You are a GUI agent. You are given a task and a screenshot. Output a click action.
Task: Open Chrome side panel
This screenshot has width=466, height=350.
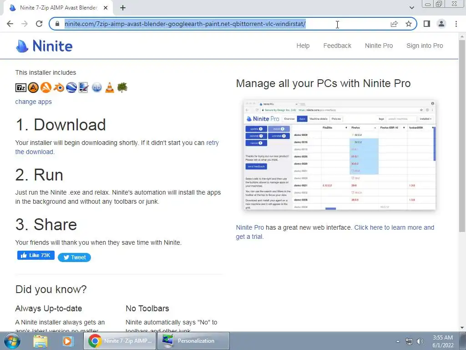pyautogui.click(x=427, y=24)
